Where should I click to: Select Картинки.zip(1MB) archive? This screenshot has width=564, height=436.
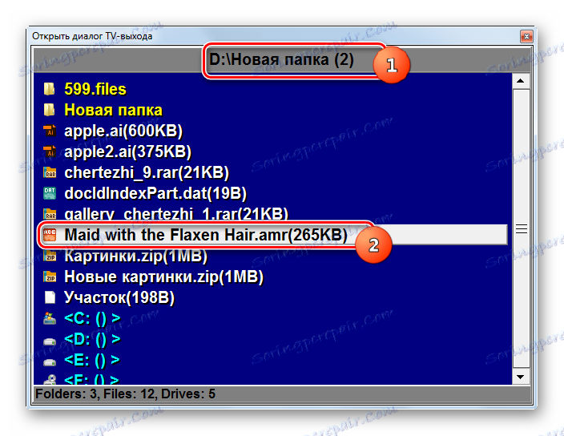click(136, 256)
